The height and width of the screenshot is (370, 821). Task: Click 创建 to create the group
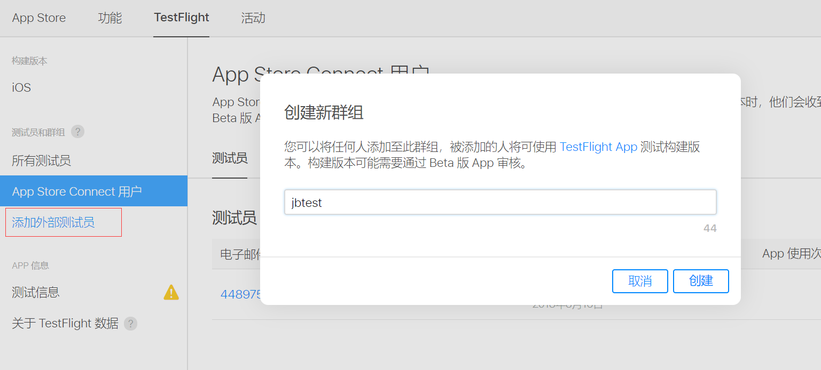701,281
